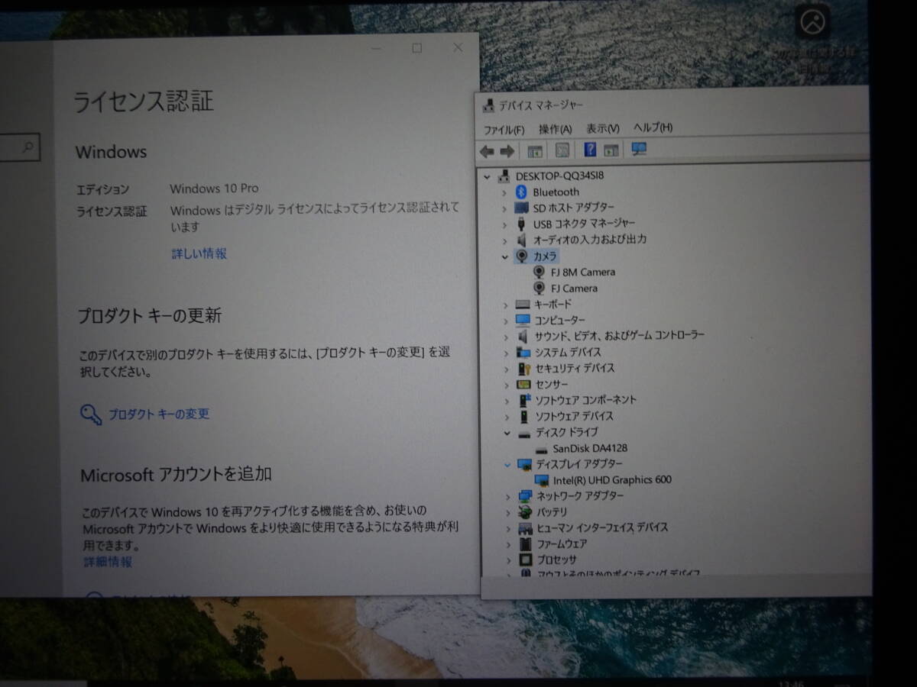Collapse the ディスク ドライブ category
917x687 pixels.
507,433
